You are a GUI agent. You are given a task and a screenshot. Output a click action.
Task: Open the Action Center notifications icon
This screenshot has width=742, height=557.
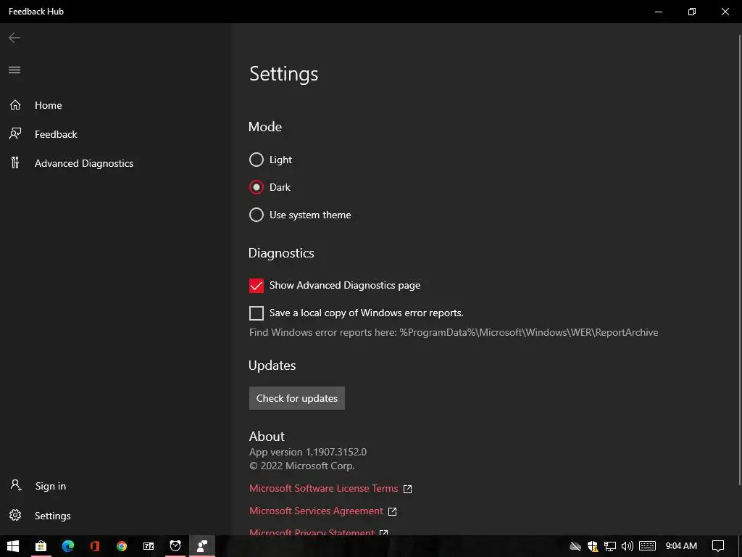click(x=718, y=546)
